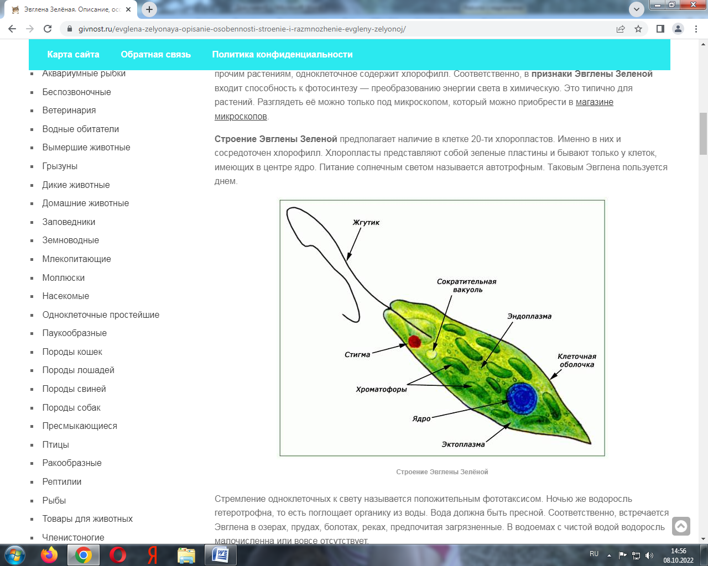The height and width of the screenshot is (566, 708).
Task: Open the Windows Start menu
Action: tap(15, 554)
